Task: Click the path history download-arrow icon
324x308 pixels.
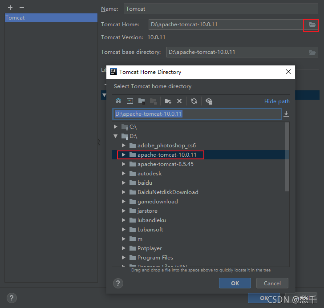Action: [286, 114]
